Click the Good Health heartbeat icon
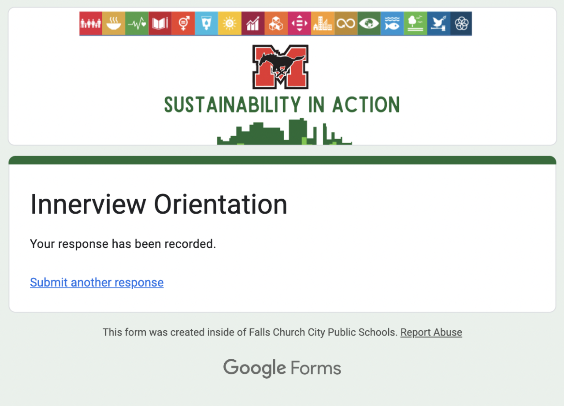This screenshot has width=564, height=406. point(137,24)
